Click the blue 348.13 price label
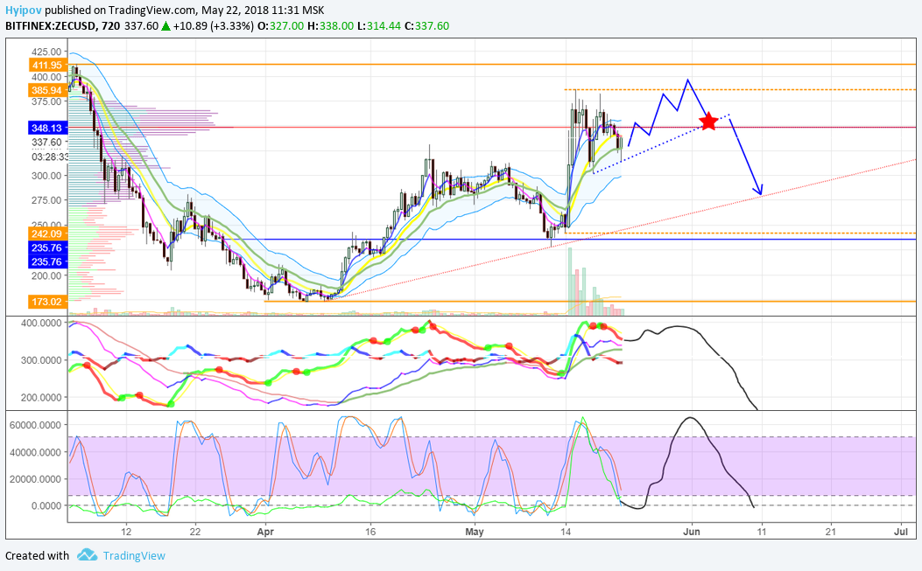 click(x=47, y=128)
